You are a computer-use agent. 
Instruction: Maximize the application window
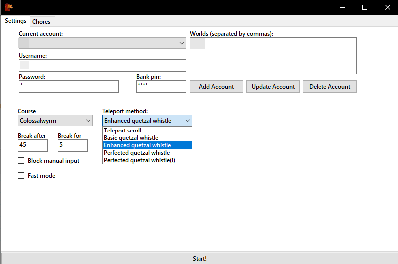(365, 7)
